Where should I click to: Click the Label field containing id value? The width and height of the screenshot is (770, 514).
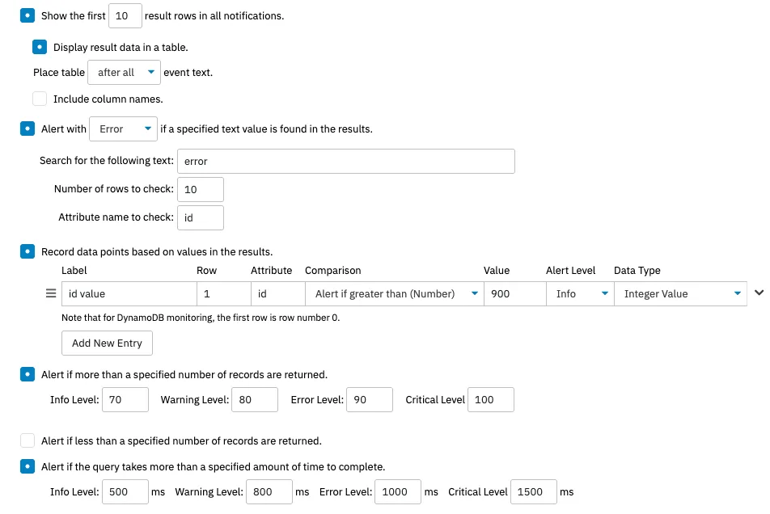pos(129,294)
